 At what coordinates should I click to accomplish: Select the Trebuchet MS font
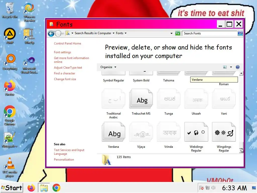pos(141,102)
